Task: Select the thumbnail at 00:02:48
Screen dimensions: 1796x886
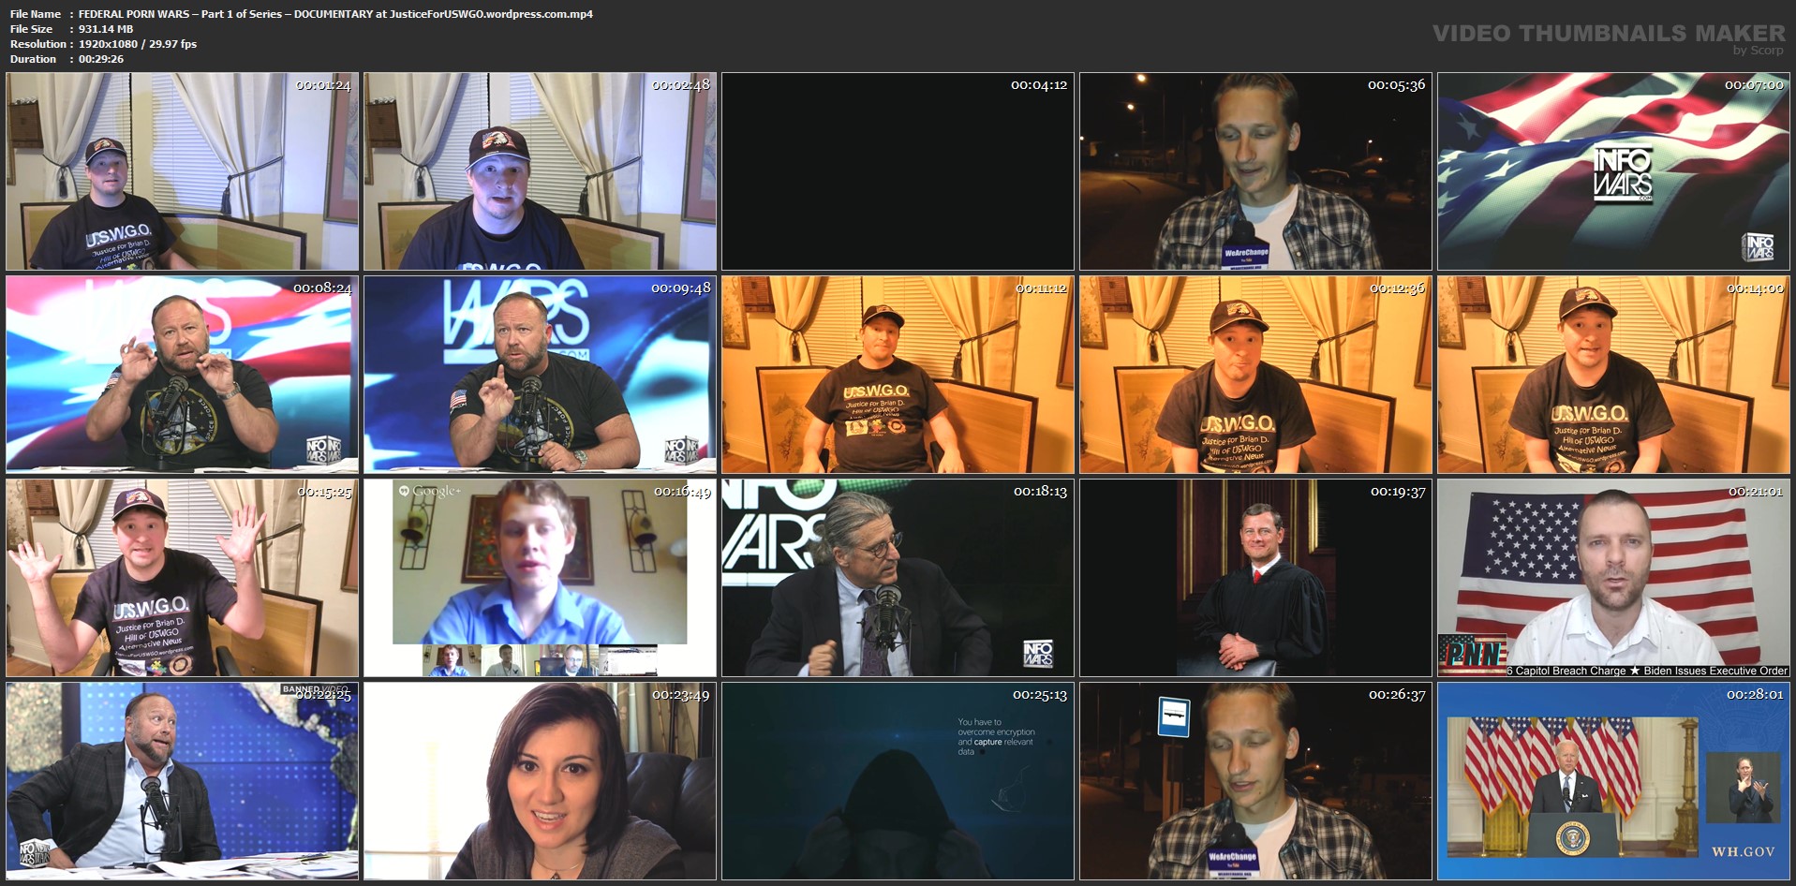Action: tap(541, 171)
